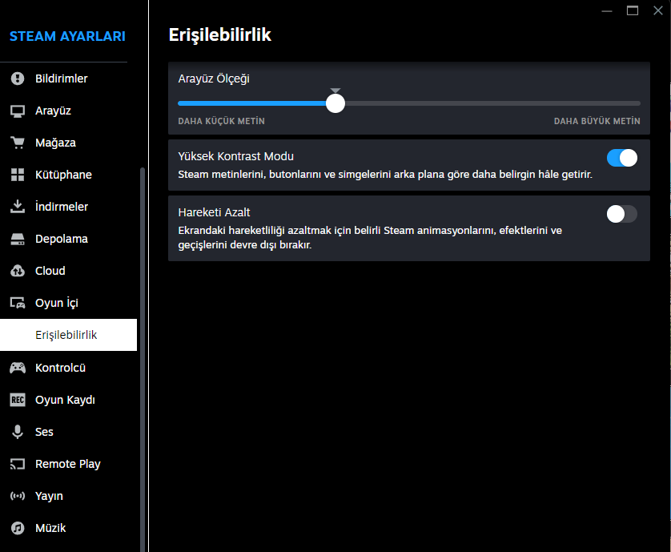
Task: Click the STEAM AYARLARI title
Action: [x=67, y=36]
